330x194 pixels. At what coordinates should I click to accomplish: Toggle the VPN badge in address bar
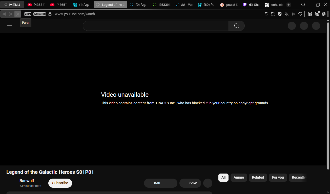(28, 14)
